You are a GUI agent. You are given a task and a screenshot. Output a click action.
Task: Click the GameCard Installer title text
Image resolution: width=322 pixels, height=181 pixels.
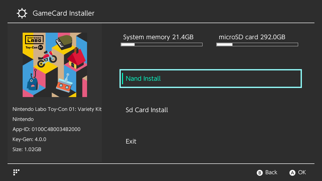63,13
